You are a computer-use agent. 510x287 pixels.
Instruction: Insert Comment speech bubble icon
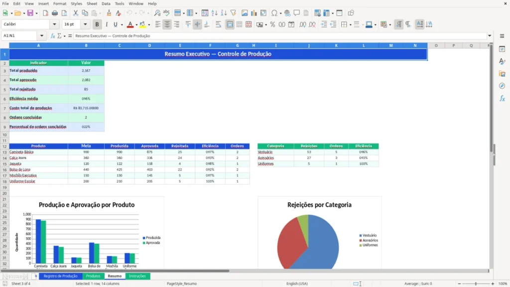(x=297, y=13)
